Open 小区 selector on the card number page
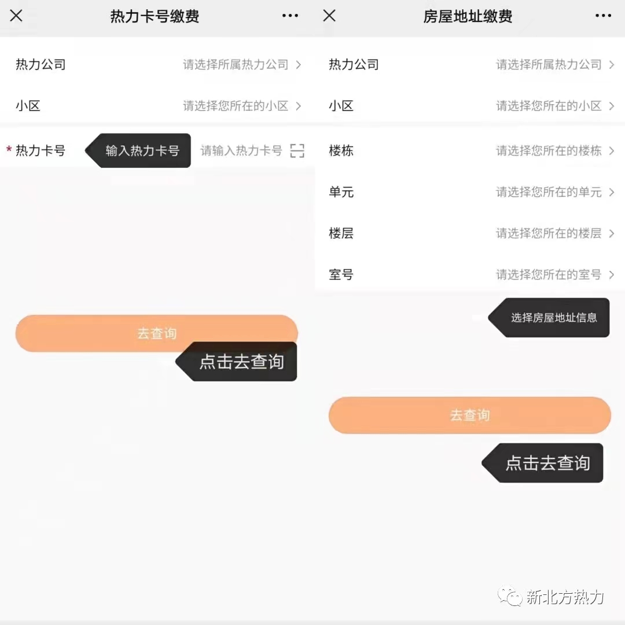Screen dimensions: 625x625 242,106
